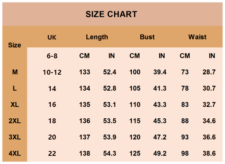Click length value 133 cm

(85, 72)
